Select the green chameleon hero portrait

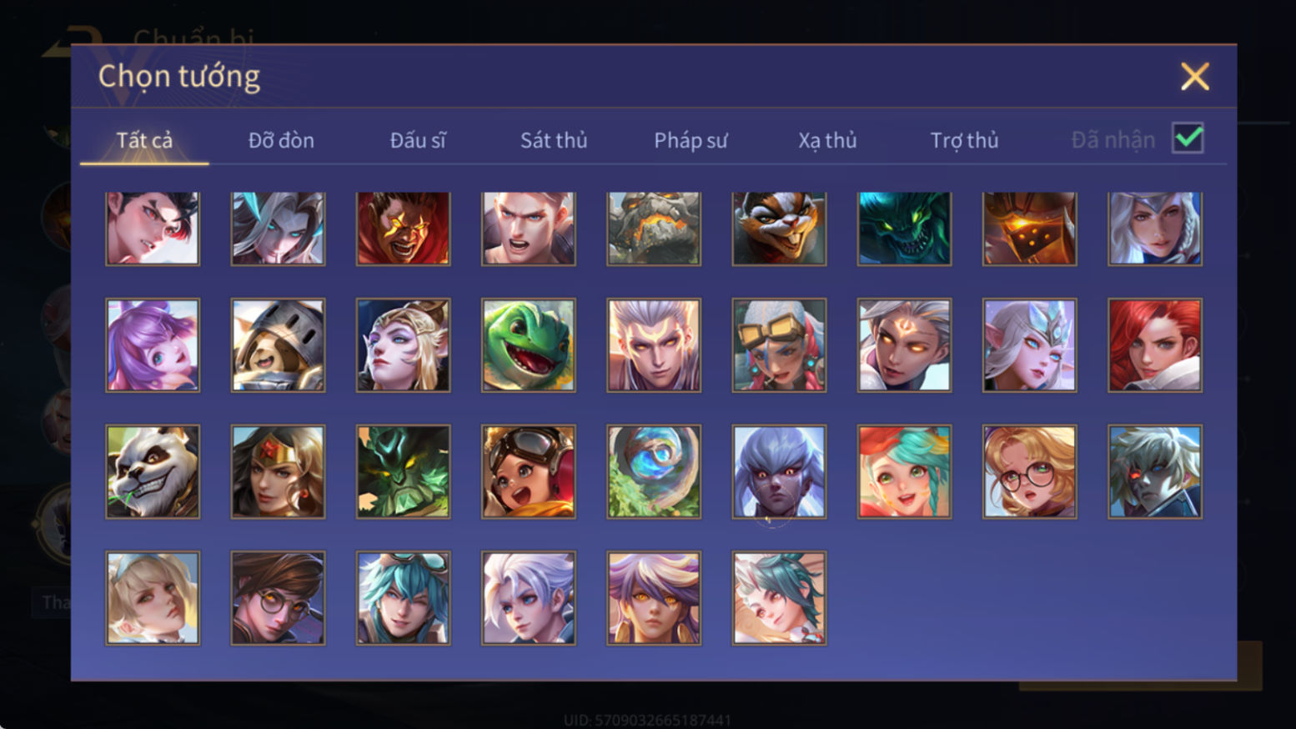[528, 345]
